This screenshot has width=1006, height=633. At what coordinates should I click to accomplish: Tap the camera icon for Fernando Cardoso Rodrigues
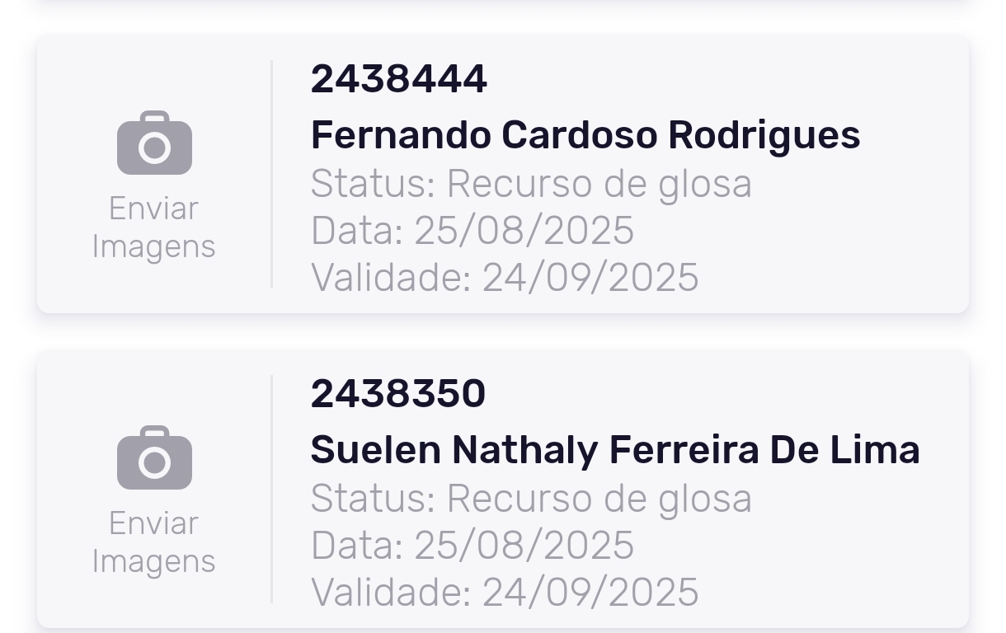tap(154, 143)
